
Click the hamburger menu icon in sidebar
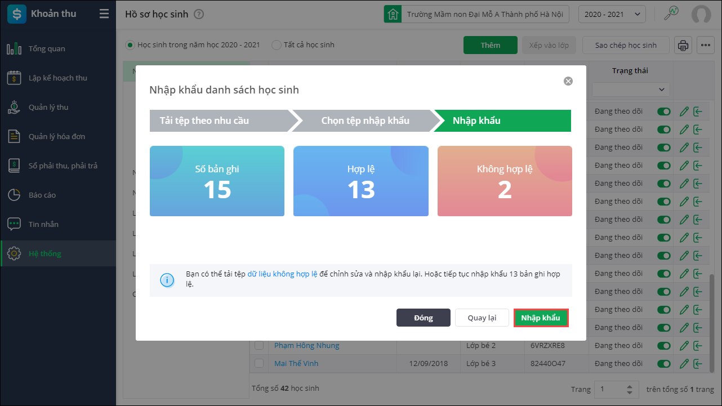coord(104,14)
